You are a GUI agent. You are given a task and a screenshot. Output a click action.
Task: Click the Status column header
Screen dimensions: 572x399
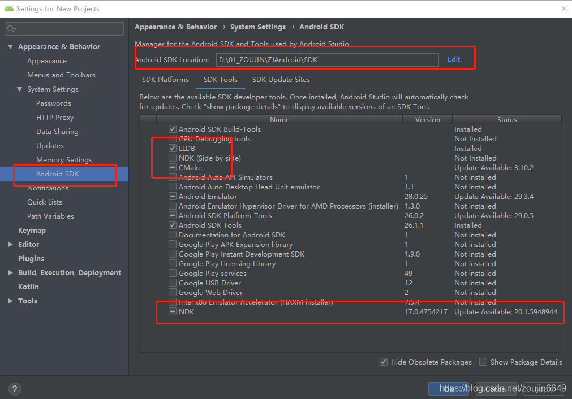click(x=507, y=119)
